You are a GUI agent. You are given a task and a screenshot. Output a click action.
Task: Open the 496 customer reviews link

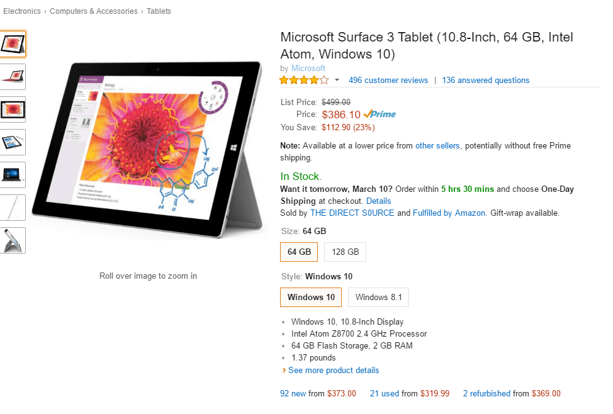[388, 81]
